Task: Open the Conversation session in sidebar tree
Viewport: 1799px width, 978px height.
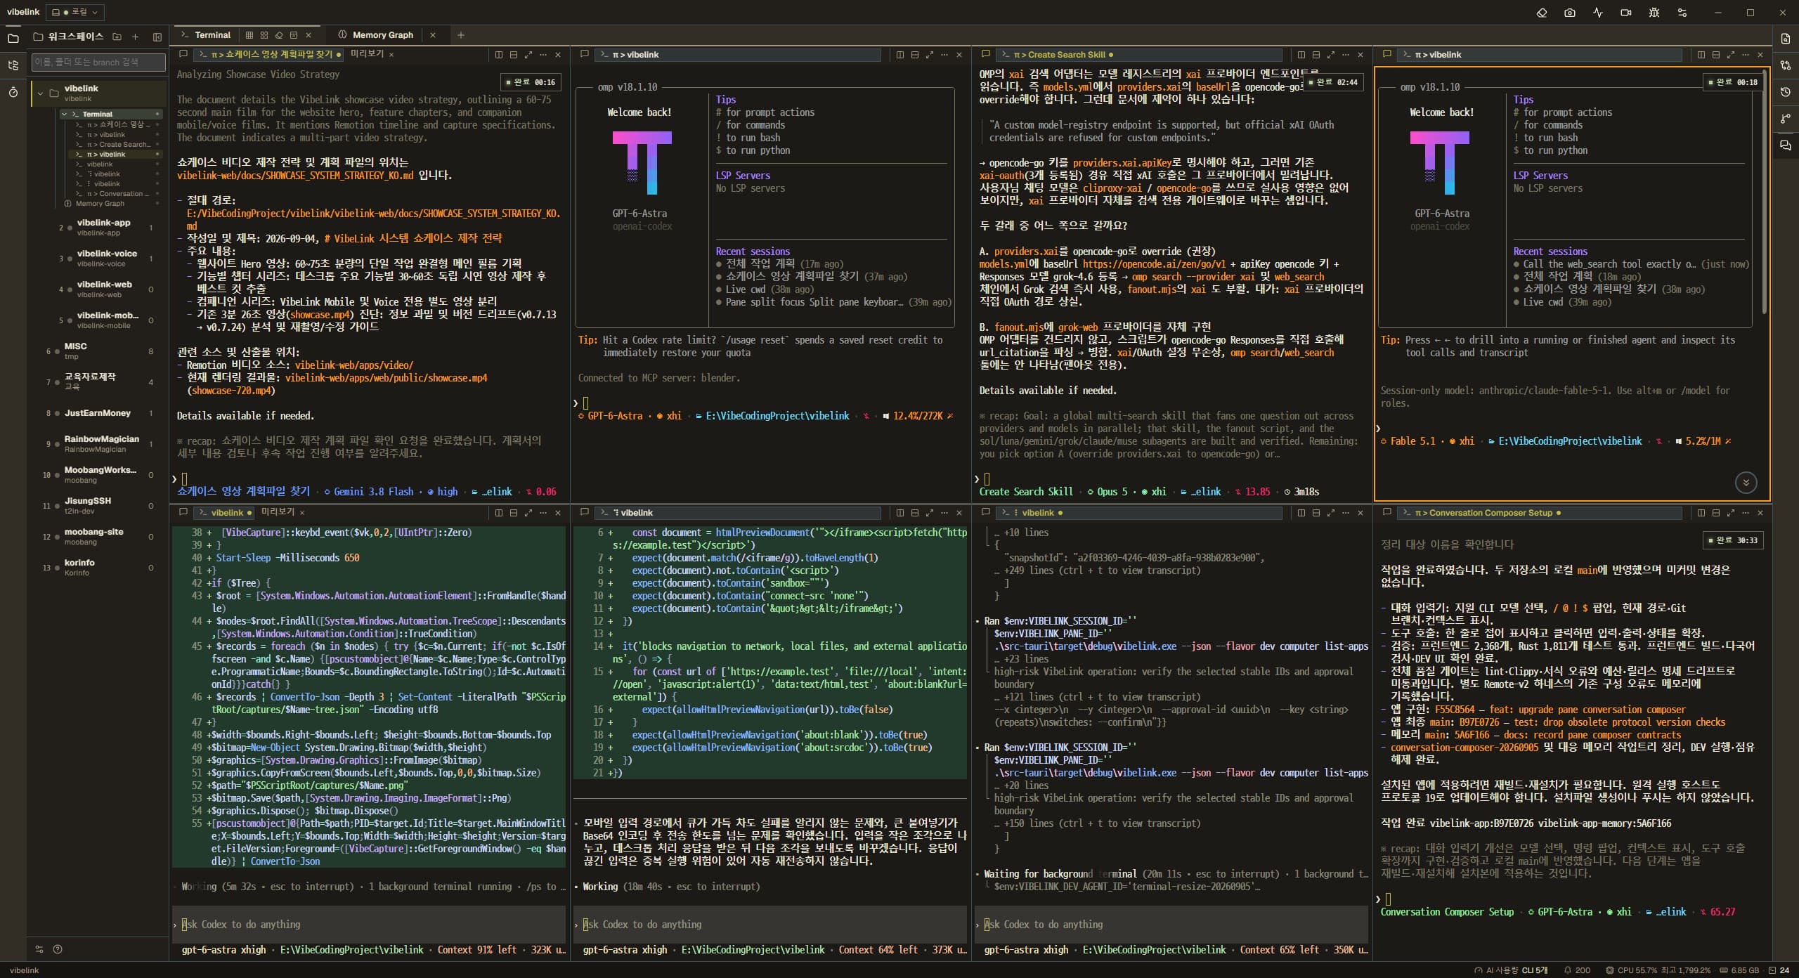Action: pyautogui.click(x=117, y=194)
